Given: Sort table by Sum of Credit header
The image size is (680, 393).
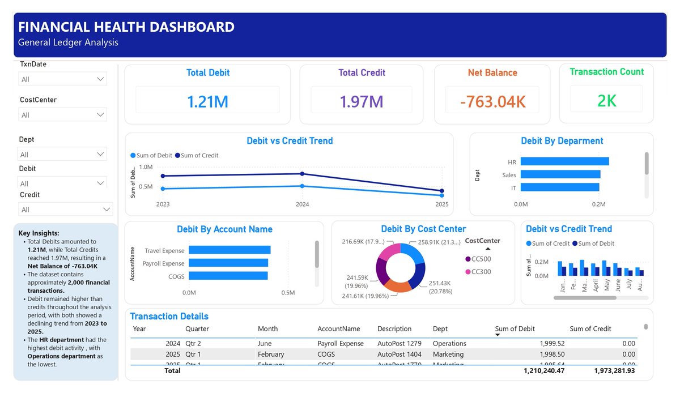Looking at the screenshot, I should 590,328.
